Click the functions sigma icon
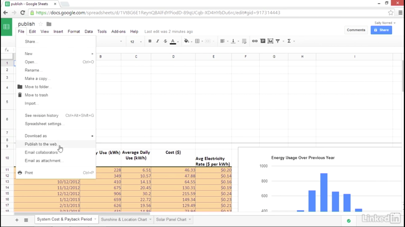The width and height of the screenshot is (405, 227). (x=289, y=41)
